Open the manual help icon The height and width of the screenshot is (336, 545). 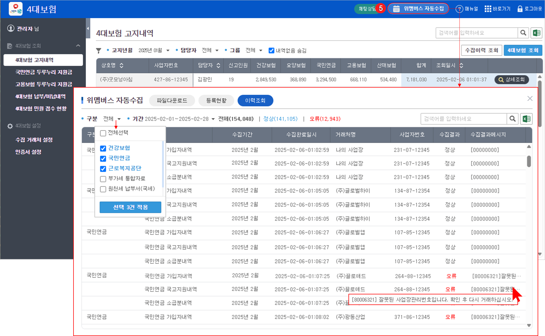459,9
